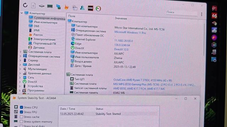
Task: Open the sensor gauge toolbar icon
Action: click(98, 8)
